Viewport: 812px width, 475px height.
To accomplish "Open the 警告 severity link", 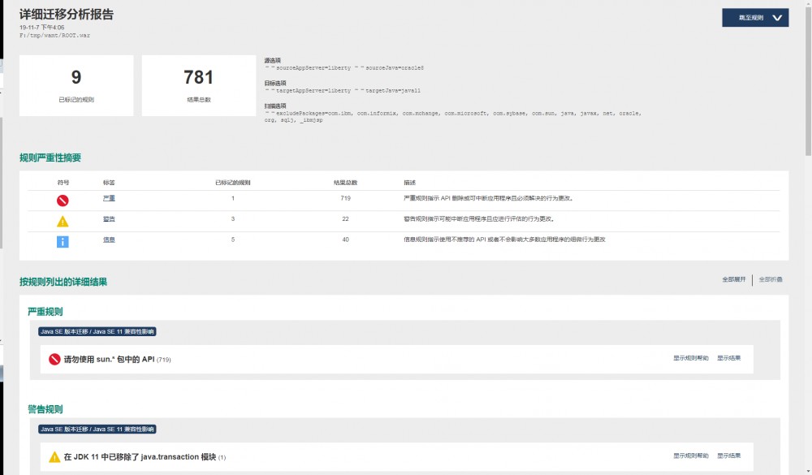I will point(109,219).
